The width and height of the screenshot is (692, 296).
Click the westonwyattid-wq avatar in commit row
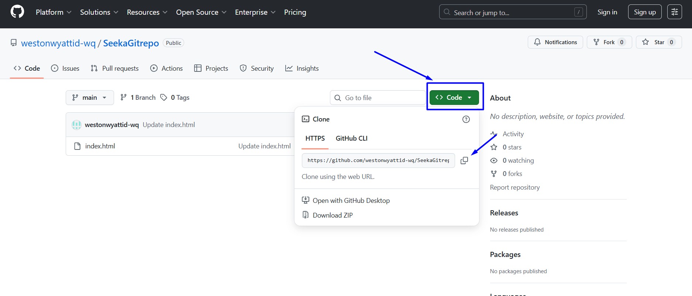click(76, 125)
